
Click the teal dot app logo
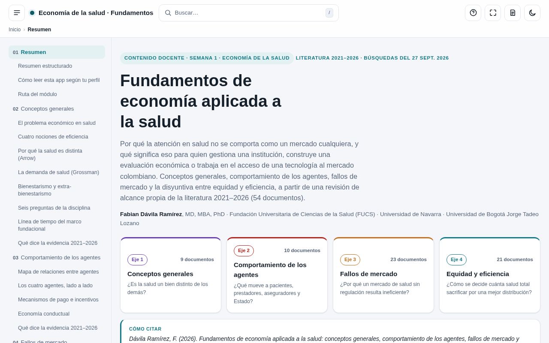pos(32,13)
